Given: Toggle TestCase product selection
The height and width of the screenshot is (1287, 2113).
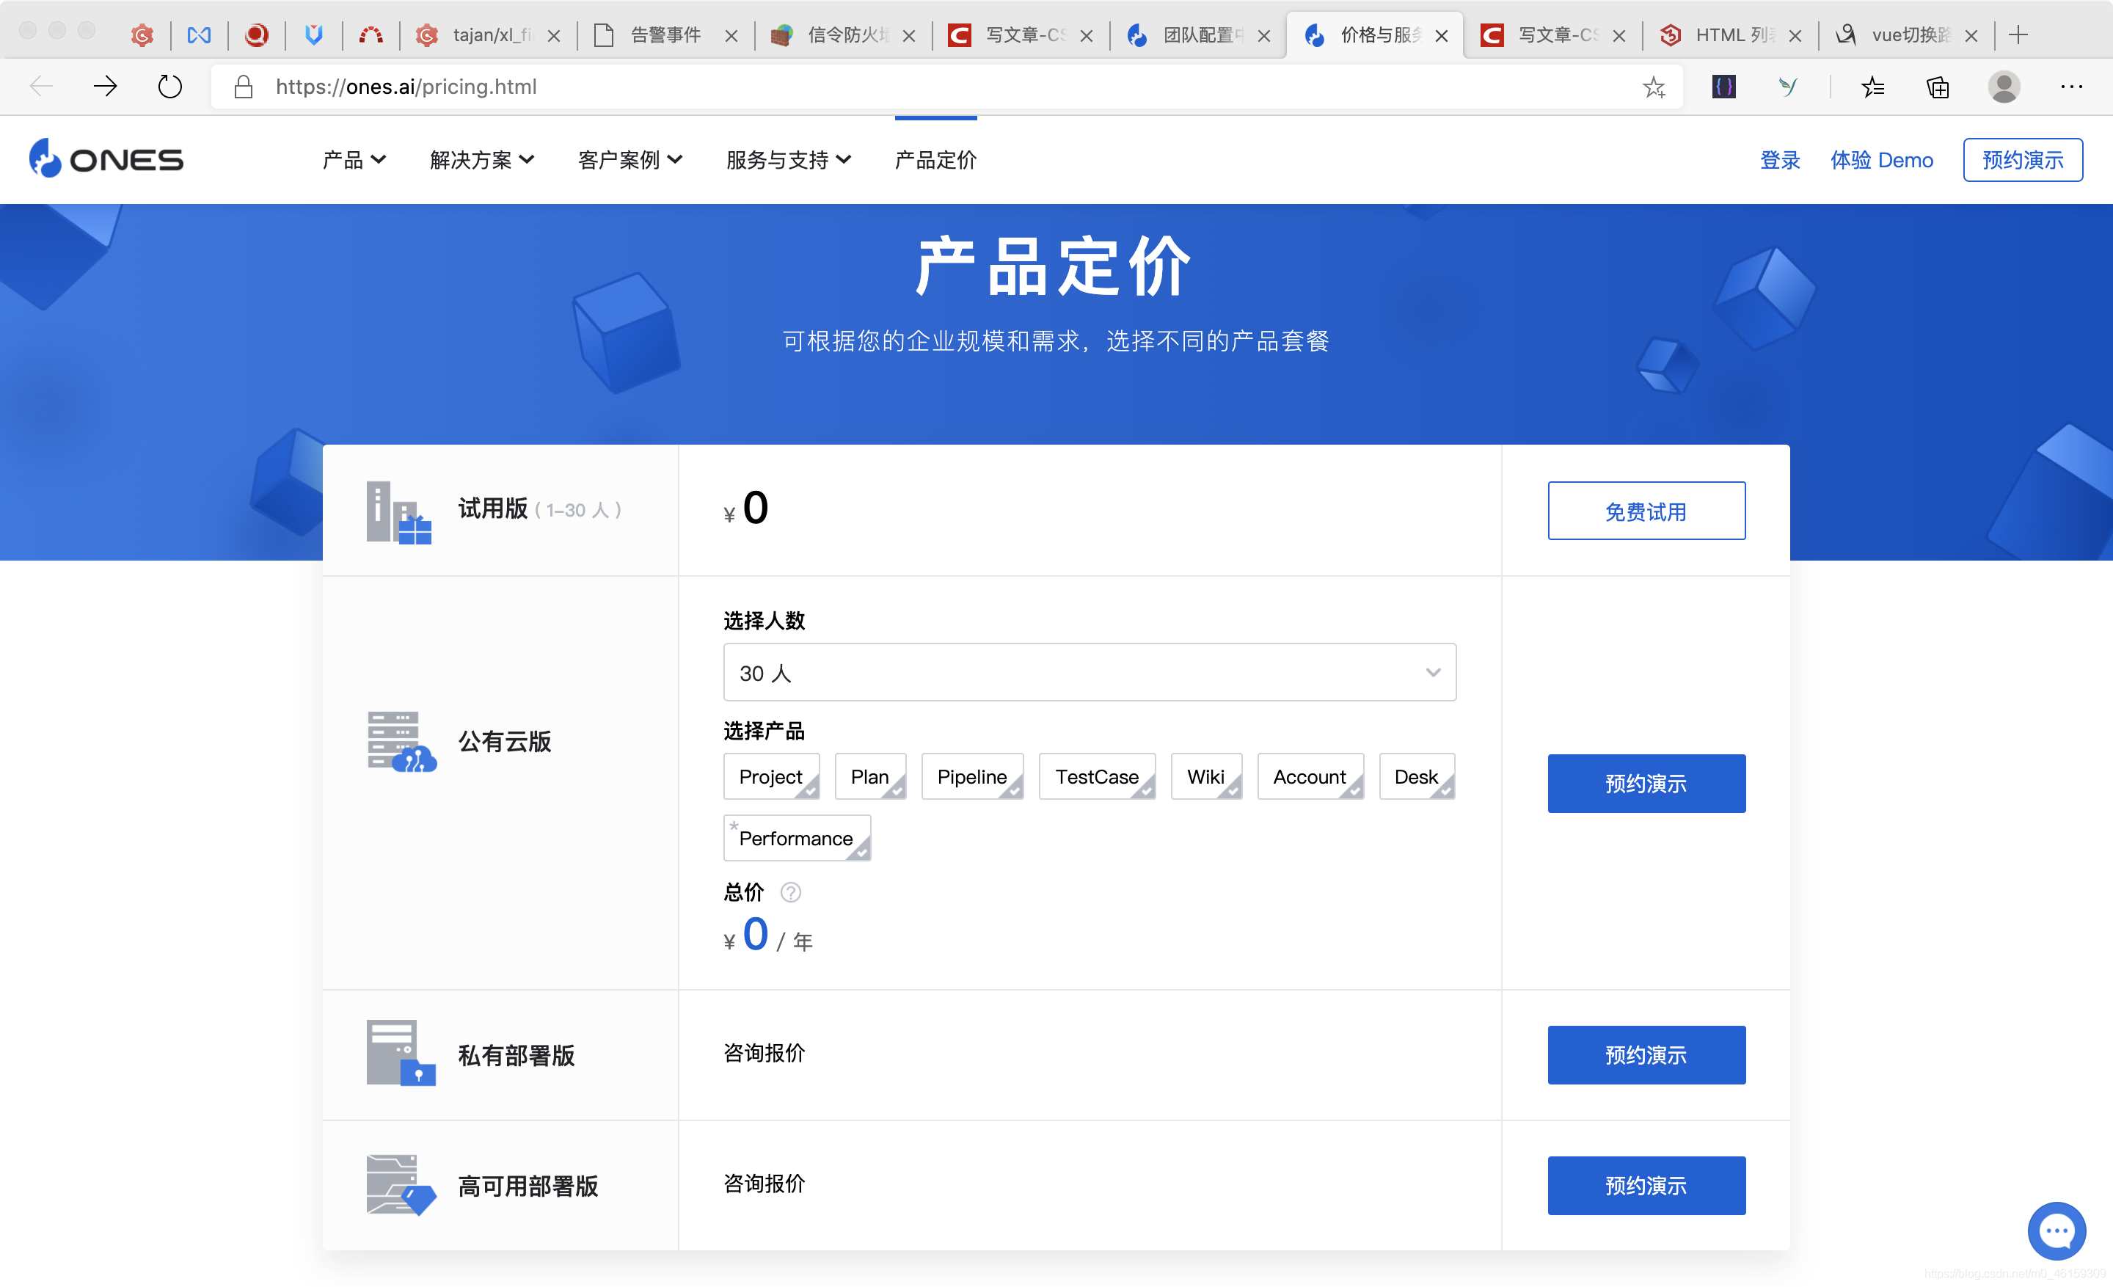Looking at the screenshot, I should click(x=1098, y=777).
